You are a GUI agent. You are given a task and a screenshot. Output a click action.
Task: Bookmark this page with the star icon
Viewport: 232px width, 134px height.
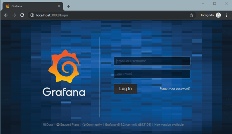tap(191, 15)
